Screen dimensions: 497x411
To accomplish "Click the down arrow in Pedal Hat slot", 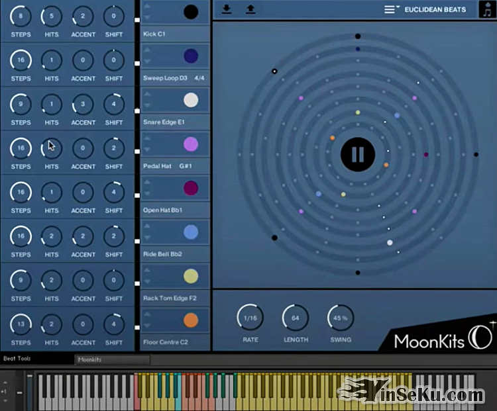I will (147, 150).
